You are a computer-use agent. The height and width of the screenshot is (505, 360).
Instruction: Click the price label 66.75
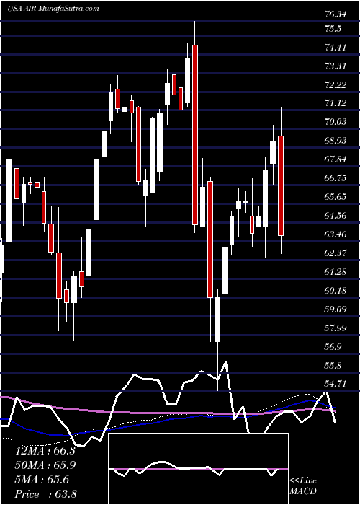point(337,177)
